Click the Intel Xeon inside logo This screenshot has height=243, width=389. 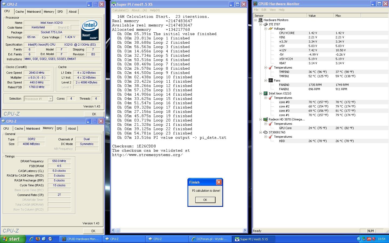(90, 30)
